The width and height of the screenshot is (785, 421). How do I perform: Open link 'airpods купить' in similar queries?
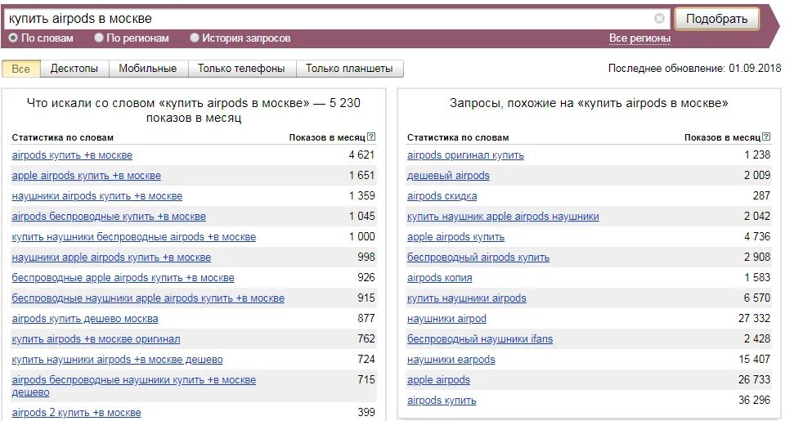click(x=442, y=401)
